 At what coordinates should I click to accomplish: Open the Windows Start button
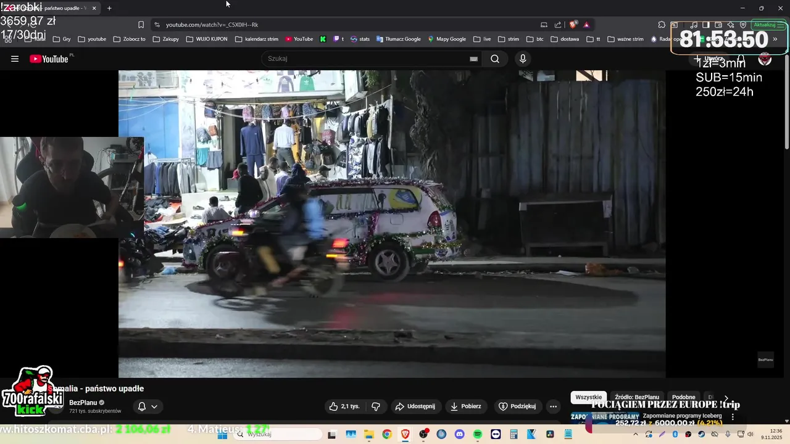pyautogui.click(x=222, y=434)
